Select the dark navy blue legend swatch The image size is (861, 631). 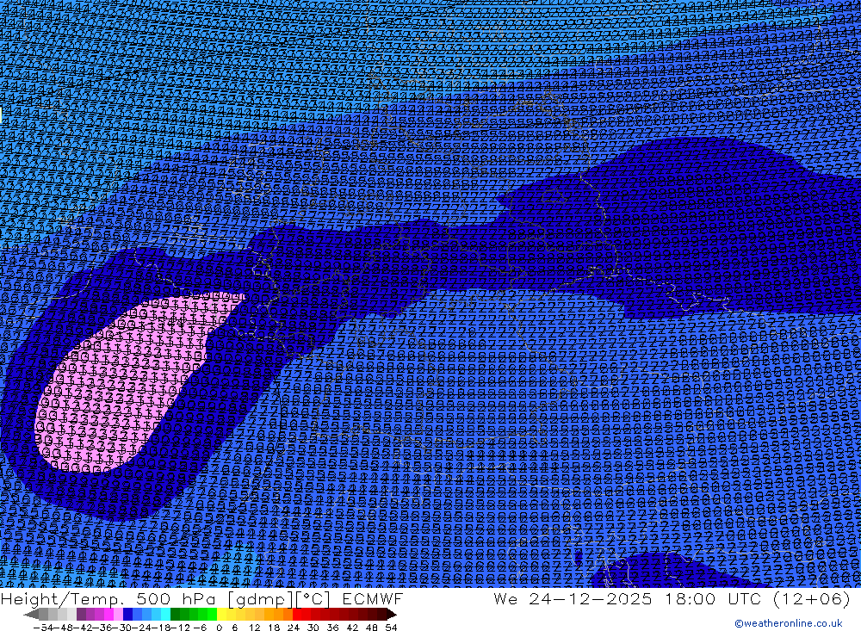(127, 615)
